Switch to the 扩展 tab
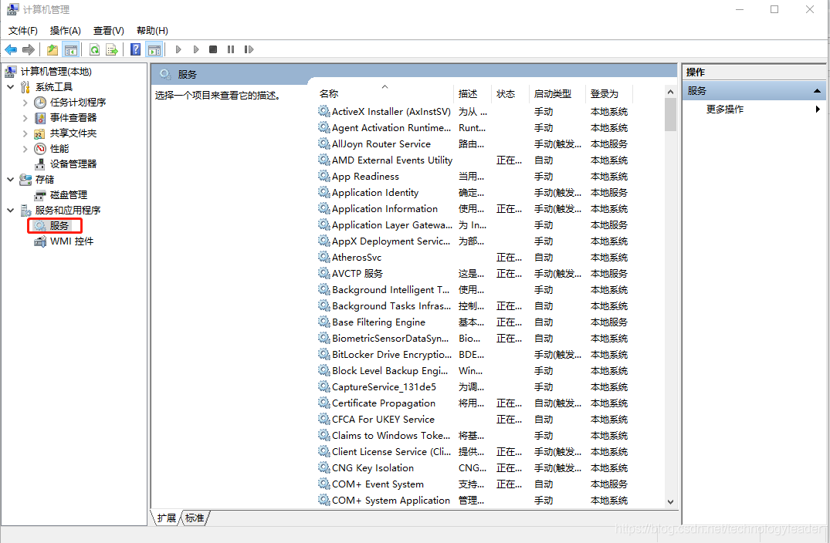The height and width of the screenshot is (543, 830). click(x=166, y=518)
